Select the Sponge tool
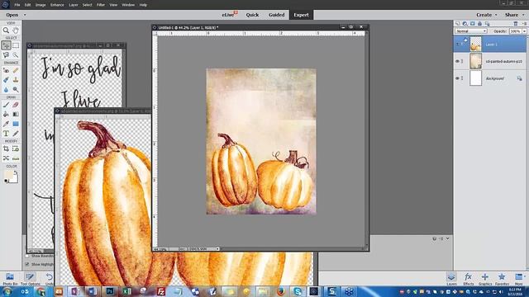Screen dimensions: 529x297 (16, 89)
